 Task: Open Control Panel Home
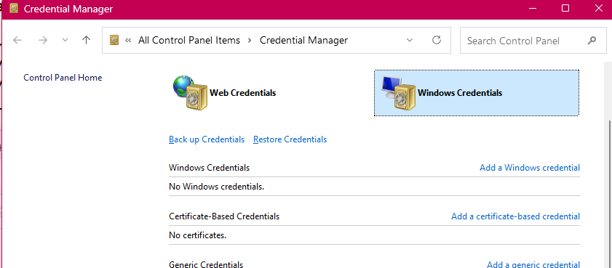[x=63, y=78]
